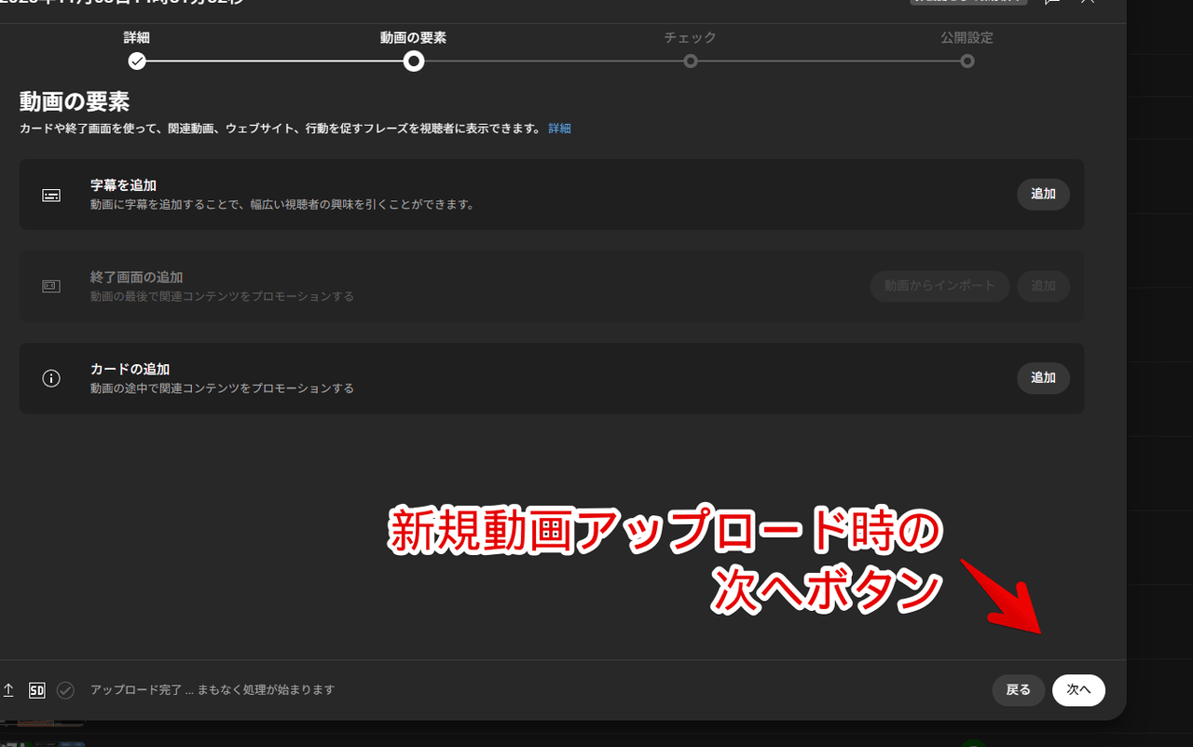1193x747 pixels.
Task: Click the upload arrow icon in status bar
Action: point(8,689)
